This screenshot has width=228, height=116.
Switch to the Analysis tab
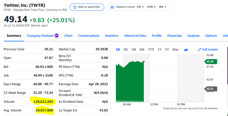193,36
